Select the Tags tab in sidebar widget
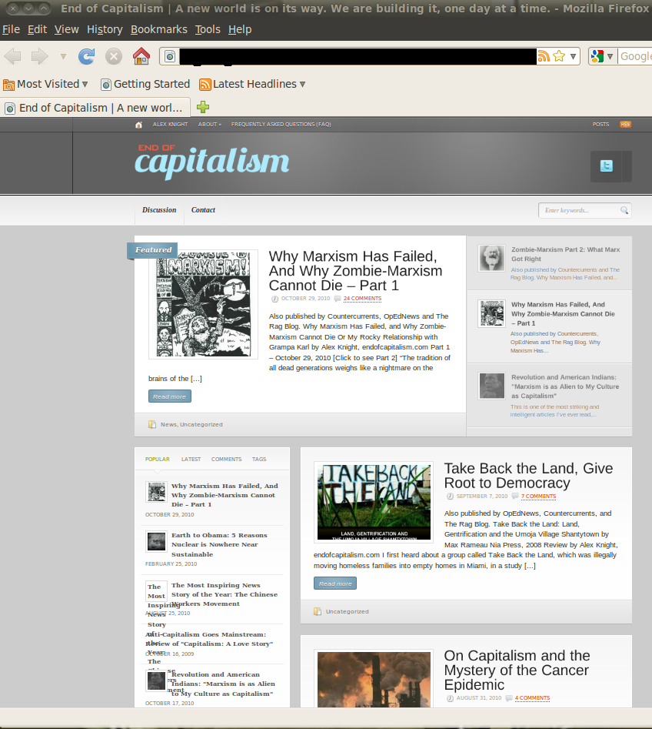 point(259,459)
